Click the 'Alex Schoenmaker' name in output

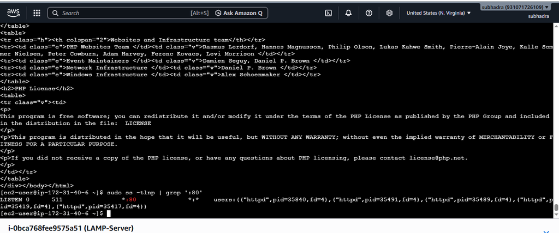(251, 75)
